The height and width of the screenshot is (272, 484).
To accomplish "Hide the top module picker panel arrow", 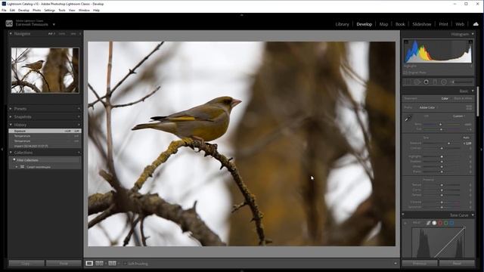I will coord(242,15).
